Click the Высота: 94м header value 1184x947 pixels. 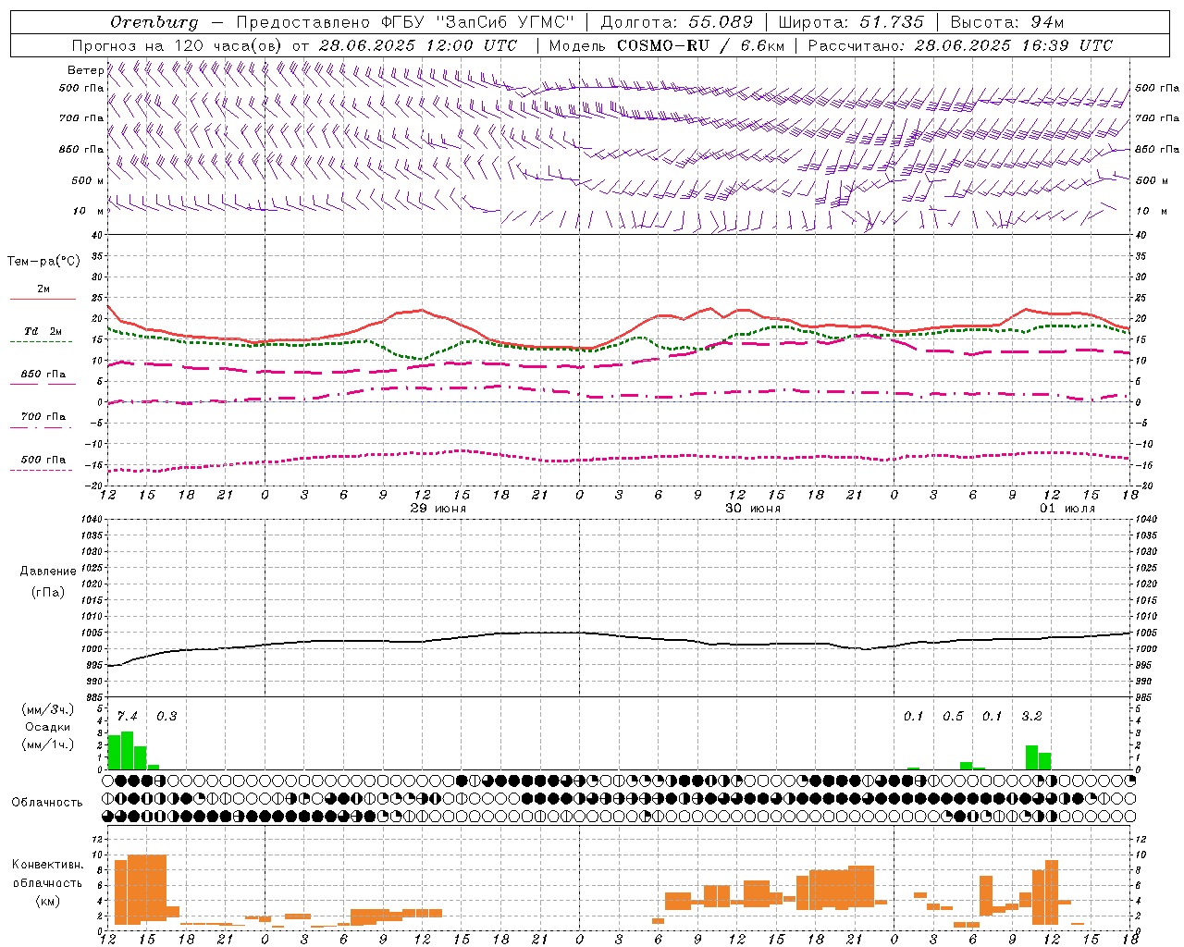pos(1007,22)
